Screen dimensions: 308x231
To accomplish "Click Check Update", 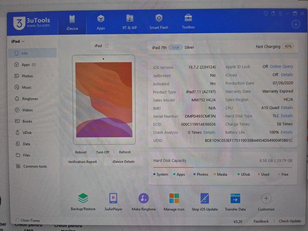I will pos(290,221).
